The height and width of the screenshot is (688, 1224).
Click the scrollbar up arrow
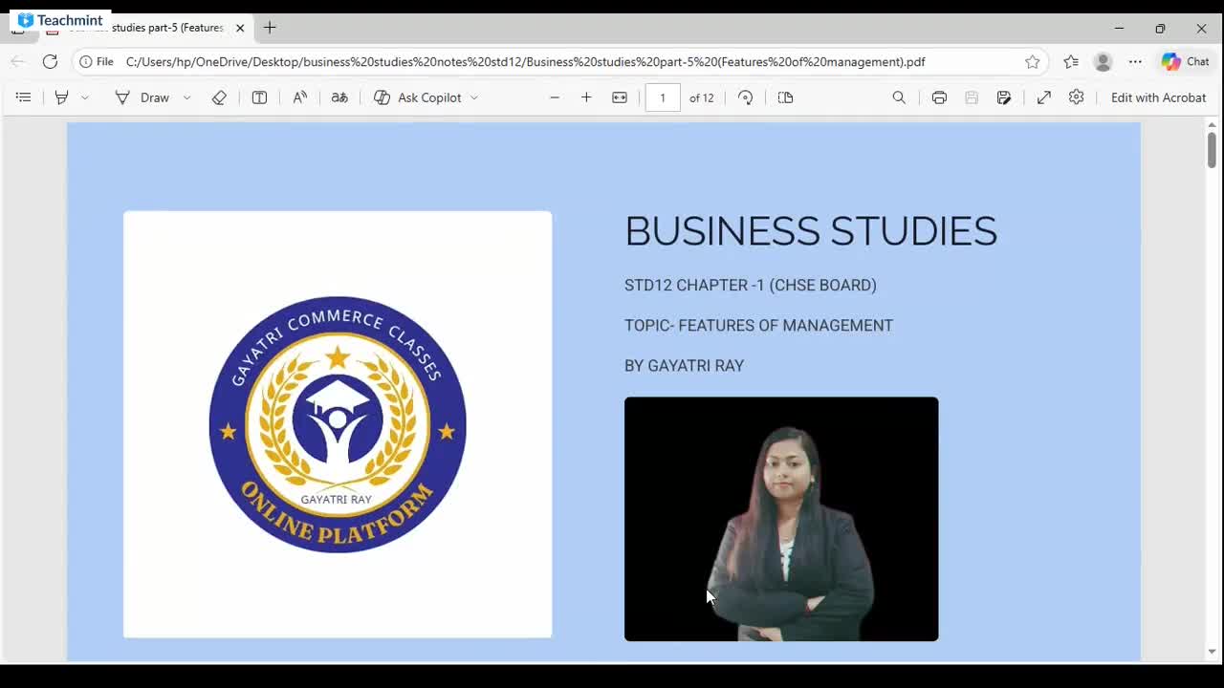[x=1212, y=125]
